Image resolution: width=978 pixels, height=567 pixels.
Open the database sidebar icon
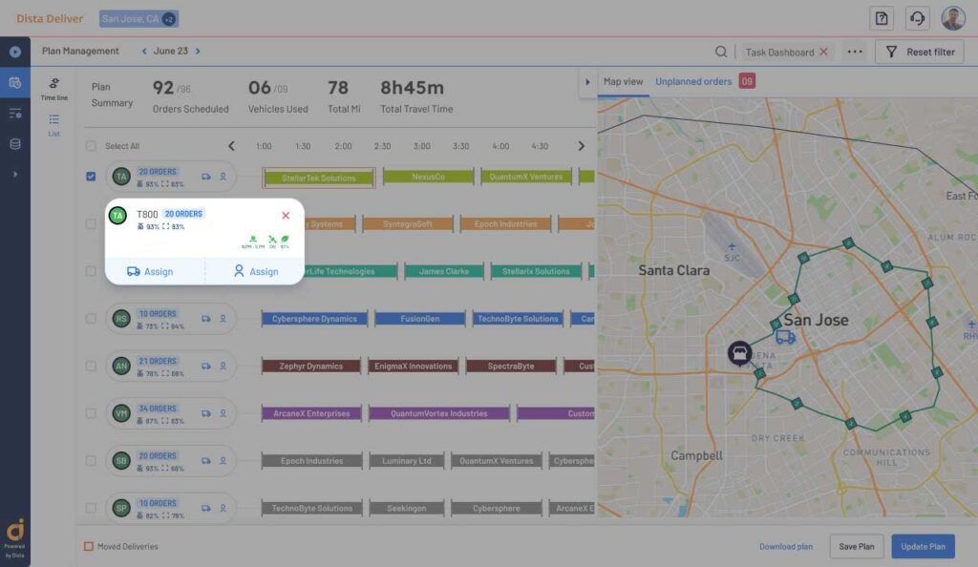pos(15,144)
